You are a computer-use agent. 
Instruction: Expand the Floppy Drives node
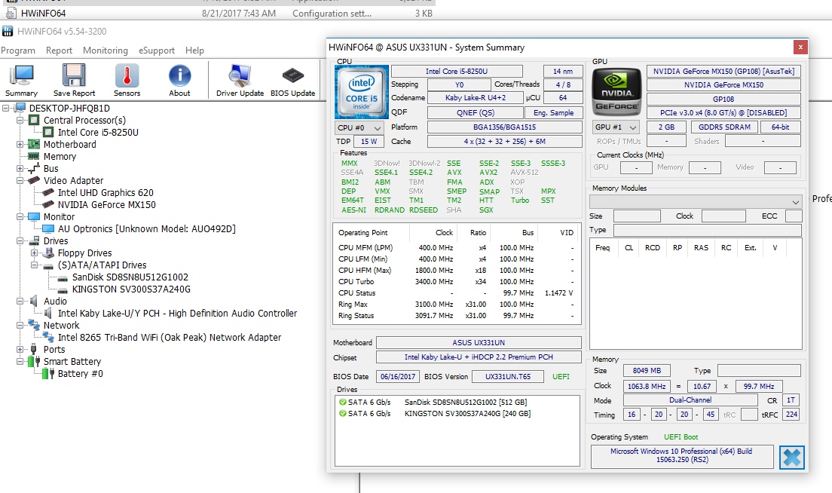coord(35,253)
